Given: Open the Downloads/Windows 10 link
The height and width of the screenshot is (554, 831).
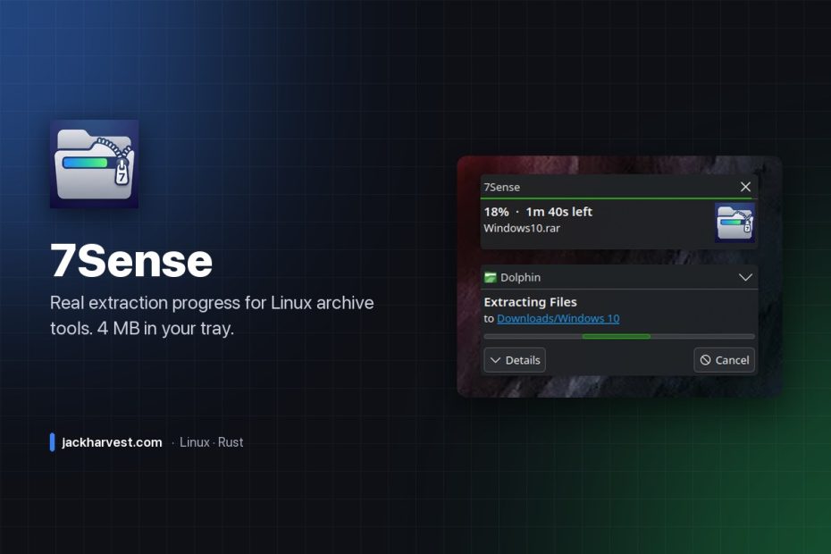Looking at the screenshot, I should tap(558, 318).
